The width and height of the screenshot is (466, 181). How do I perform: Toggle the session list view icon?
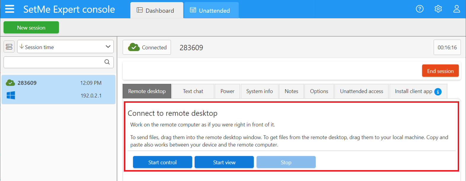9,47
